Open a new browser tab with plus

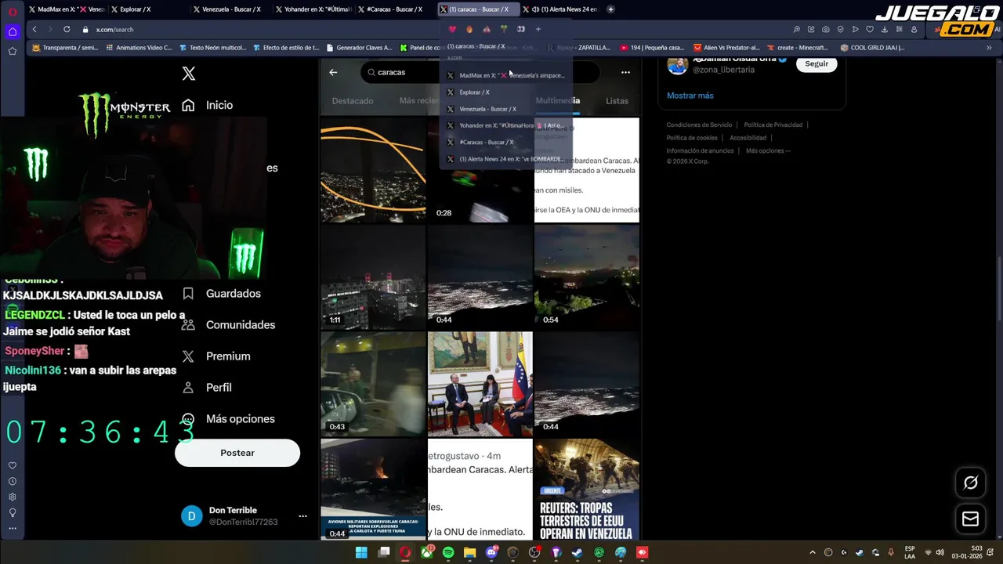(610, 9)
